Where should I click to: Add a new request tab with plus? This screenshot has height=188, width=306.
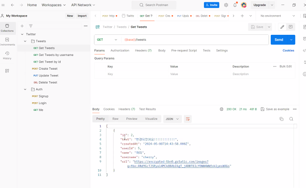click(x=242, y=16)
